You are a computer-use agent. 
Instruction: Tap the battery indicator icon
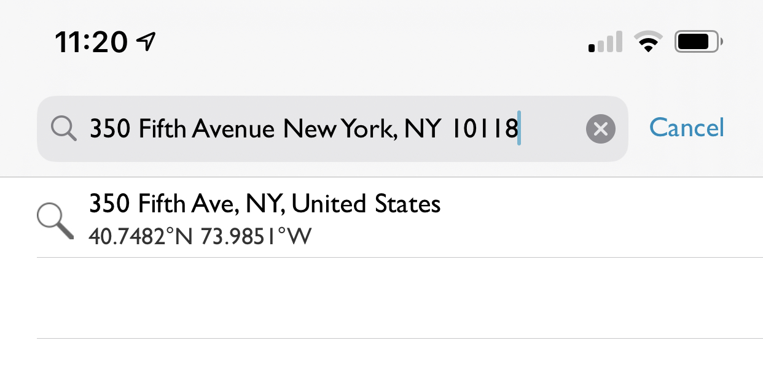click(699, 42)
